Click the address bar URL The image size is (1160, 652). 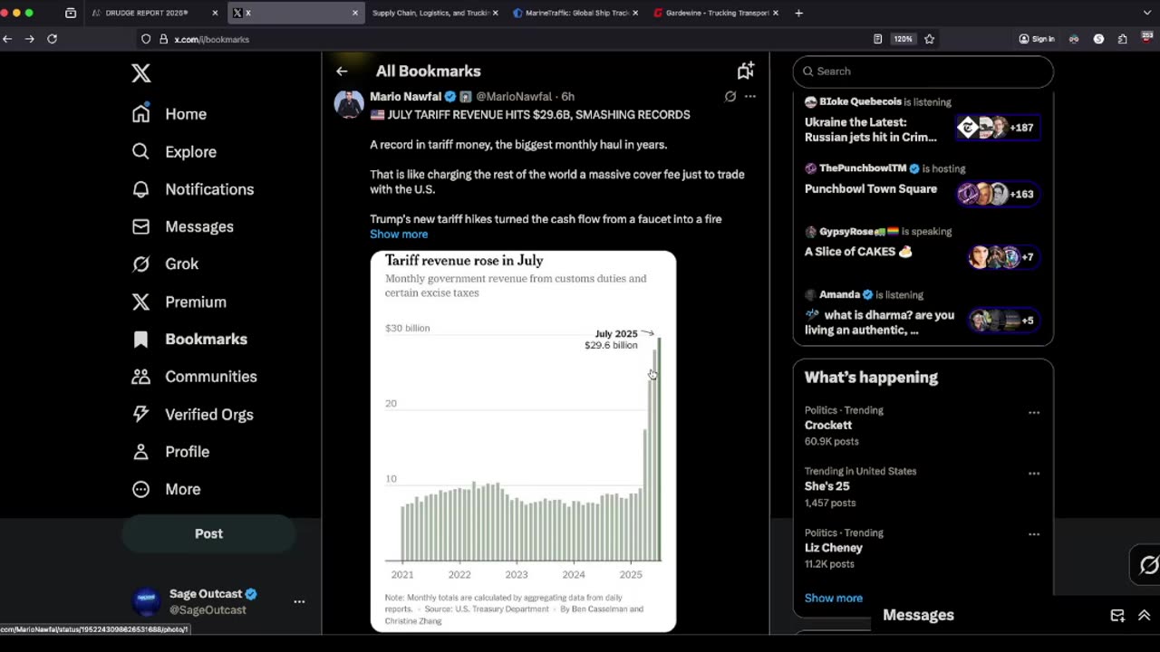click(212, 39)
